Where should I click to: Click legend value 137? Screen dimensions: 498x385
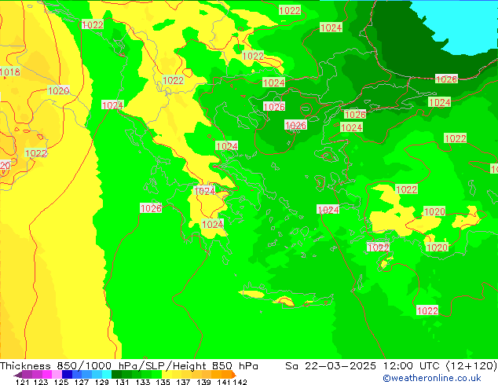click(183, 382)
